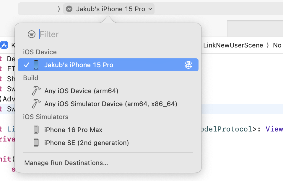This screenshot has width=283, height=181.
Task: Select Any iOS Simulator Device (arm64, x86_64)
Action: [111, 104]
